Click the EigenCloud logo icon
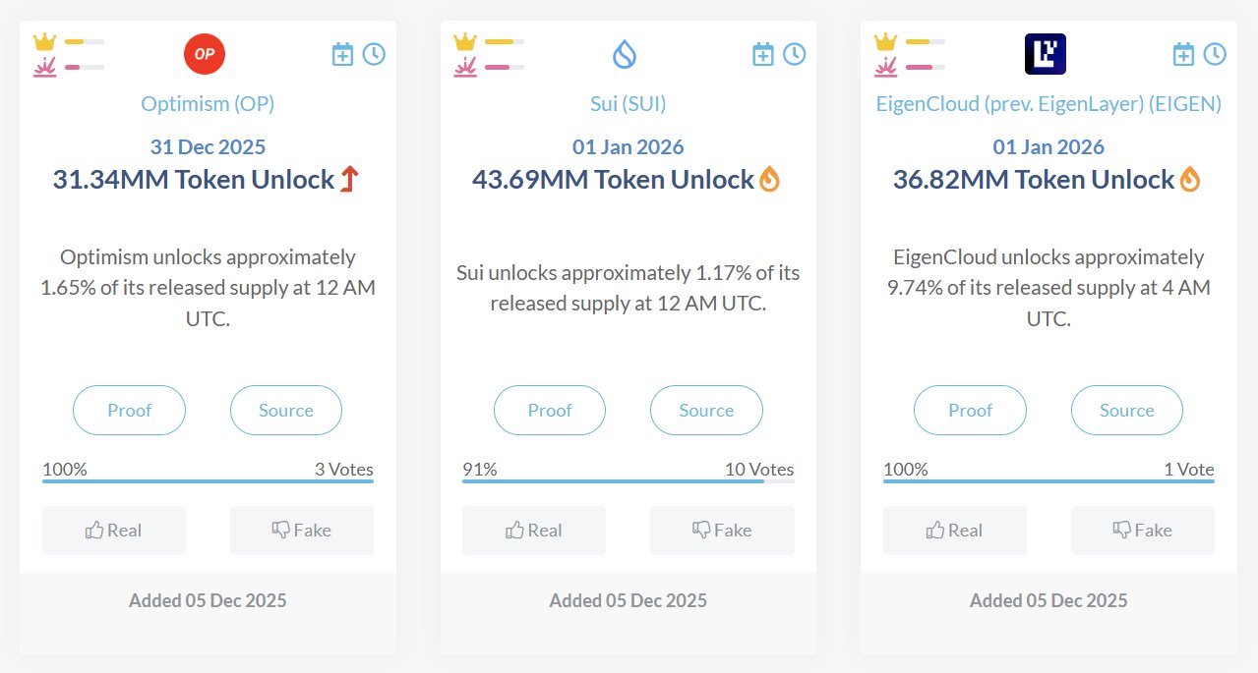The image size is (1258, 673). pyautogui.click(x=1045, y=54)
